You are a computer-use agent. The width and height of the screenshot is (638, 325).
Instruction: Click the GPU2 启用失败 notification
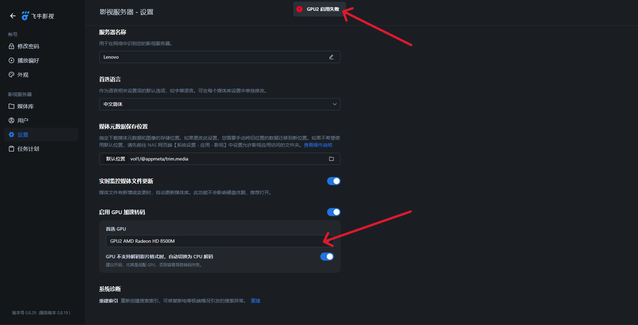click(x=320, y=9)
